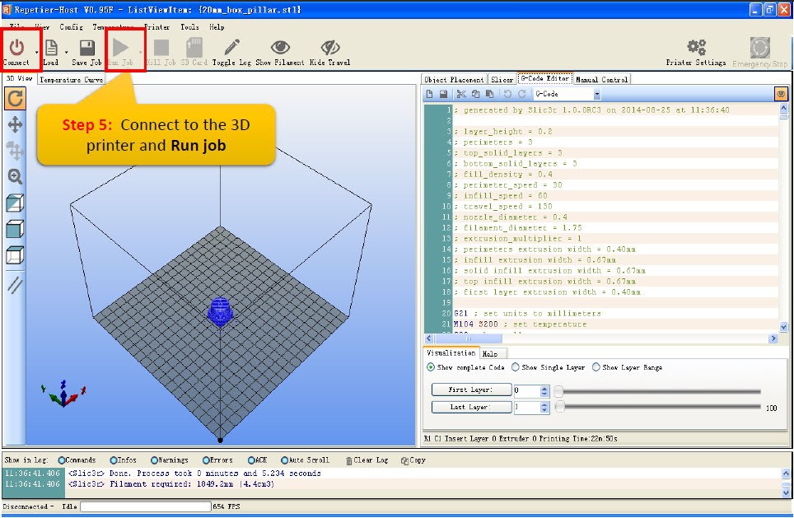
Task: Switch to the Manual Control tab
Action: tap(601, 80)
